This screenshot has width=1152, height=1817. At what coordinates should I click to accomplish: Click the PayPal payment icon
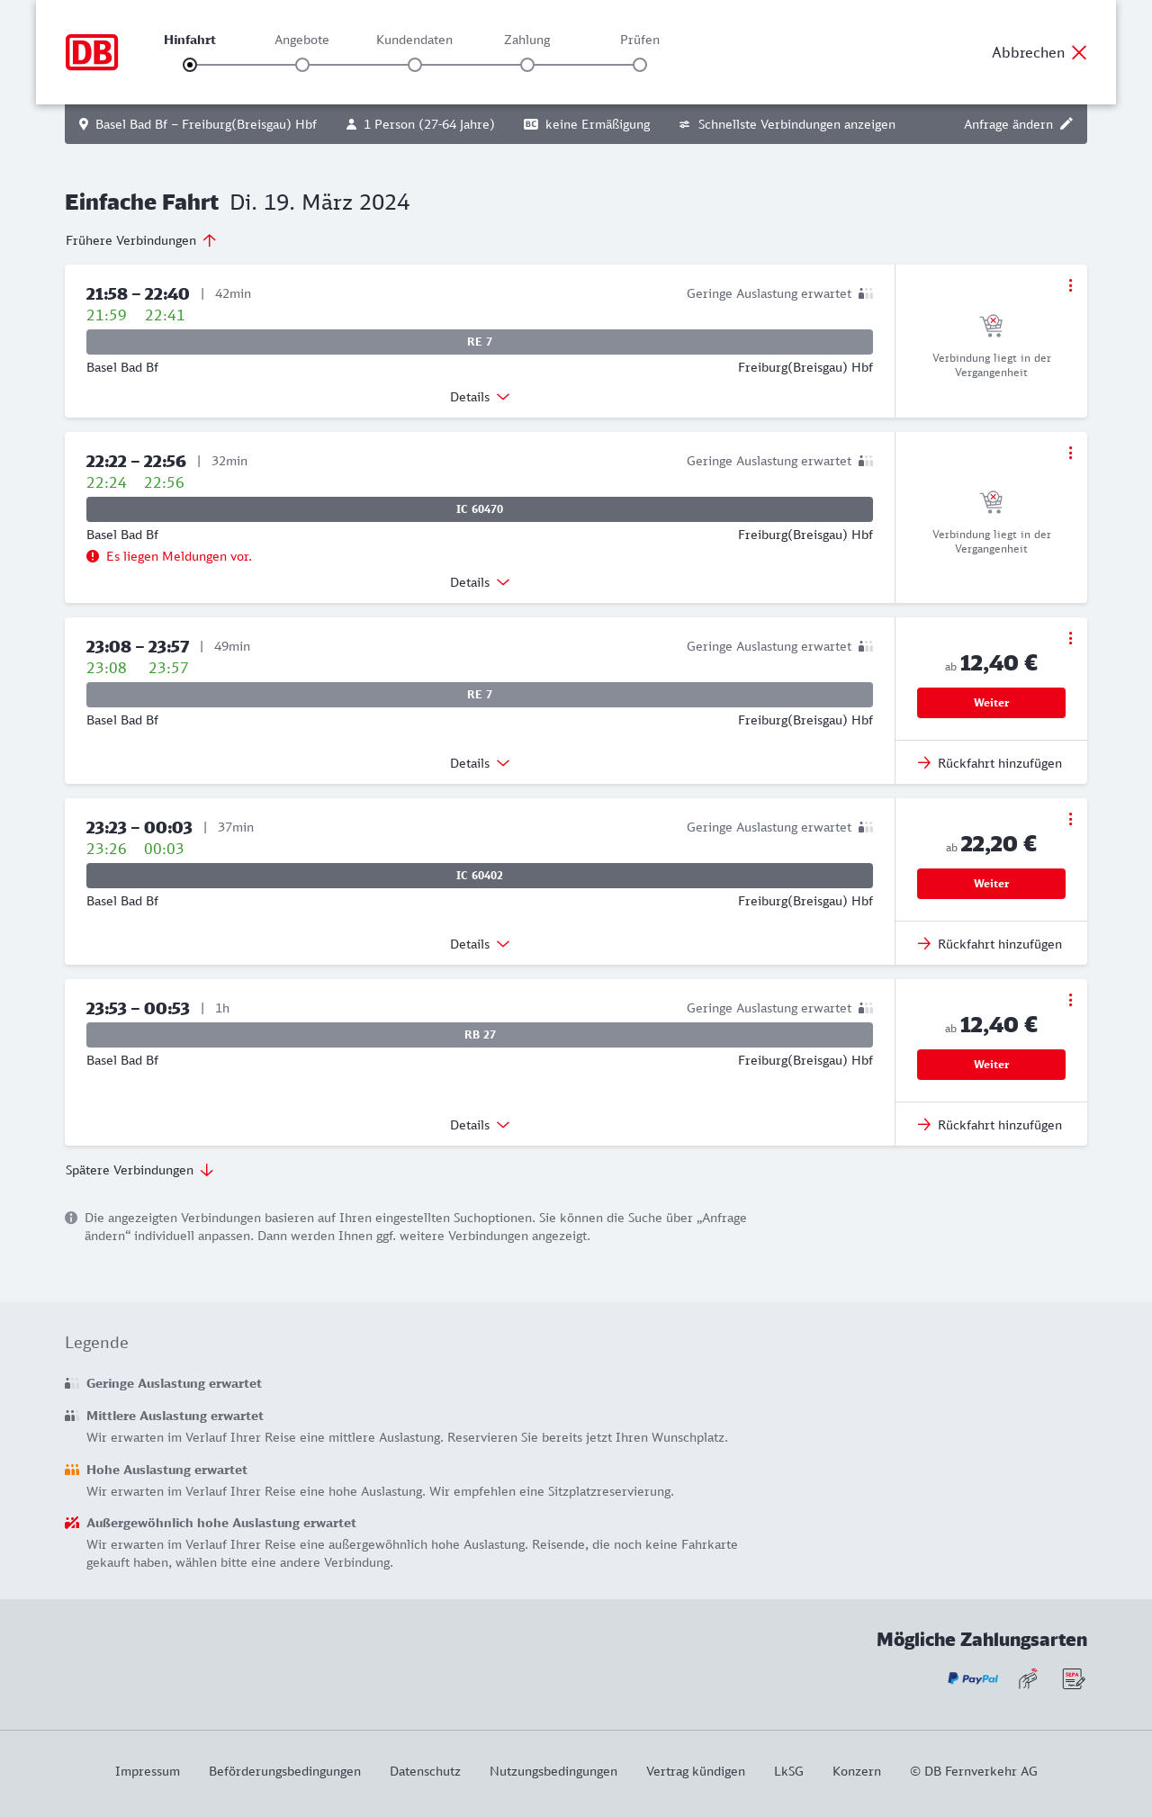click(x=973, y=1678)
